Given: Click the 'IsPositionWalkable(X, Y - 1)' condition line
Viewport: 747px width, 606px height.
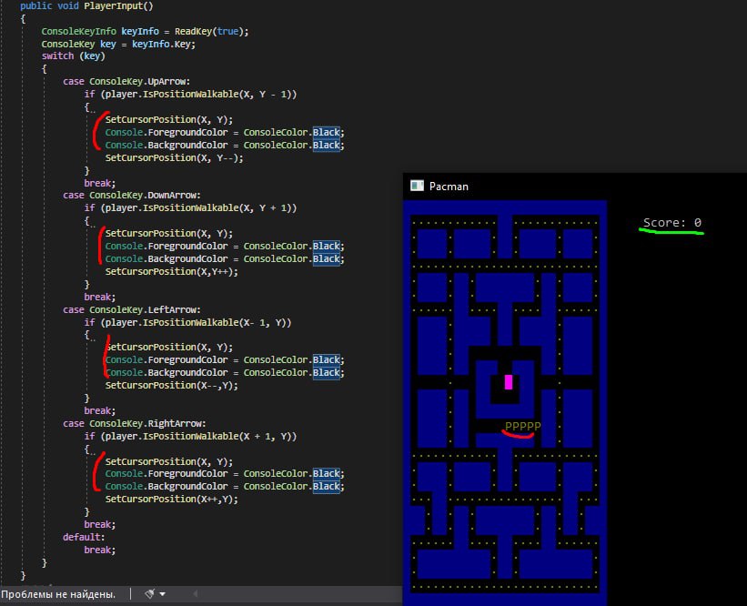Looking at the screenshot, I should pos(190,95).
